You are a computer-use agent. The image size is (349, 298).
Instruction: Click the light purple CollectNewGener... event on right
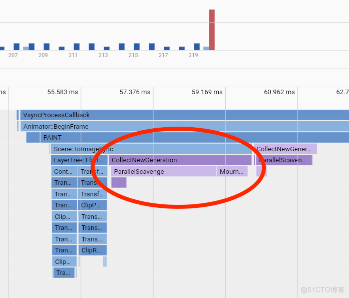coord(285,149)
